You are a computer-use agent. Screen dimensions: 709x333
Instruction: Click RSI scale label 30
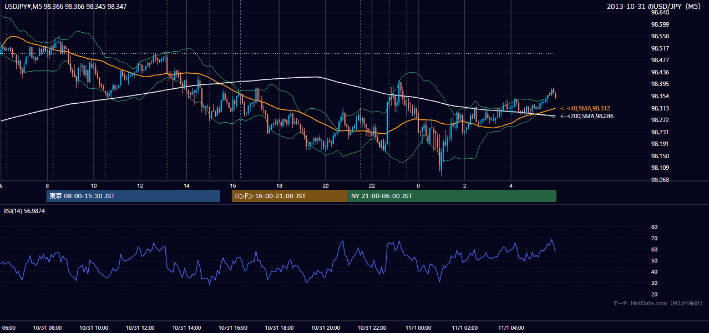pos(654,283)
